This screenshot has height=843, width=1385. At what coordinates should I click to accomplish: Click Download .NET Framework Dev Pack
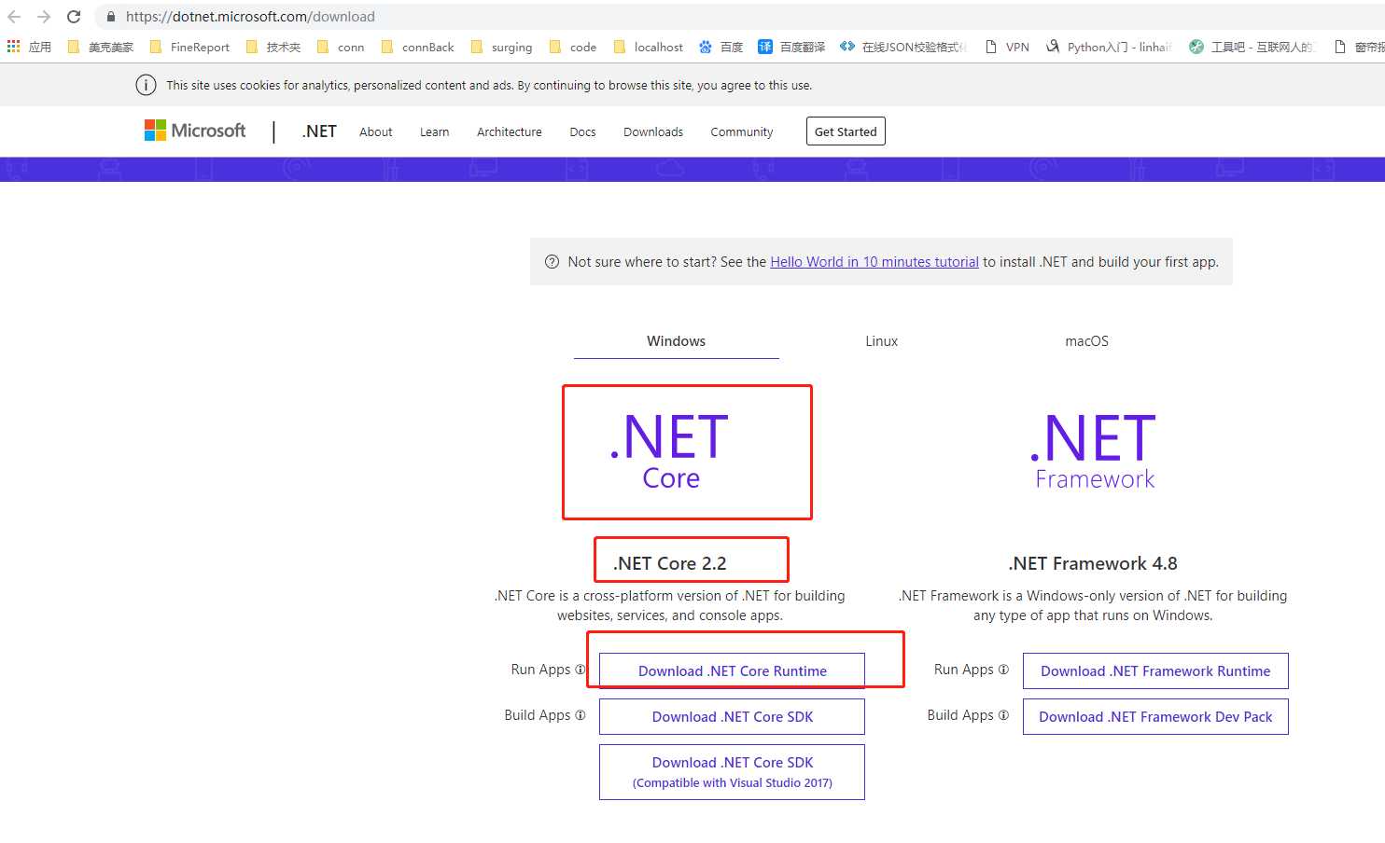[1155, 716]
